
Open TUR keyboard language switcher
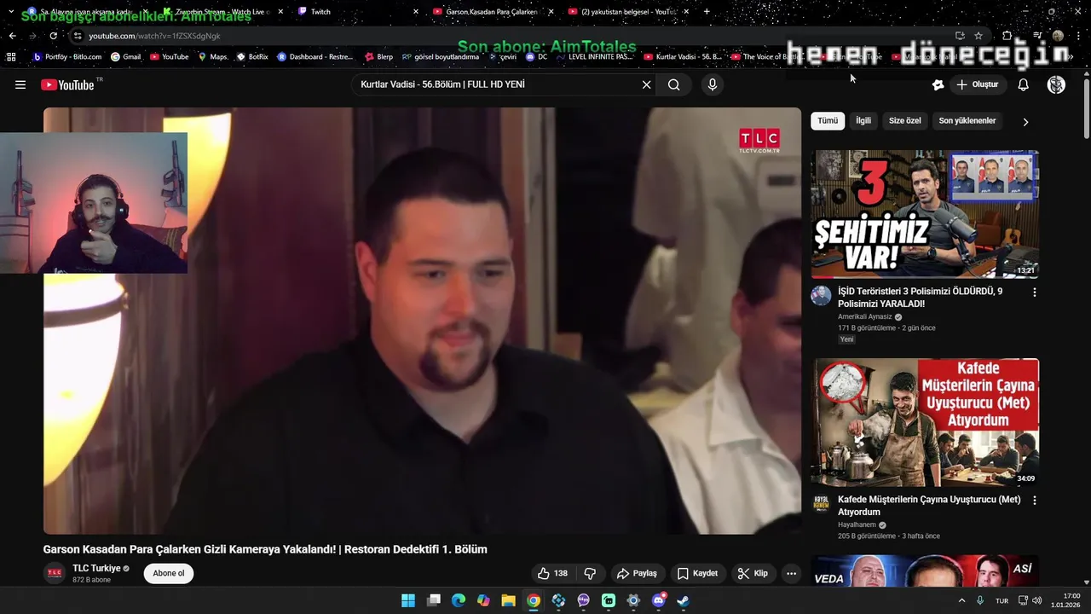point(1002,600)
